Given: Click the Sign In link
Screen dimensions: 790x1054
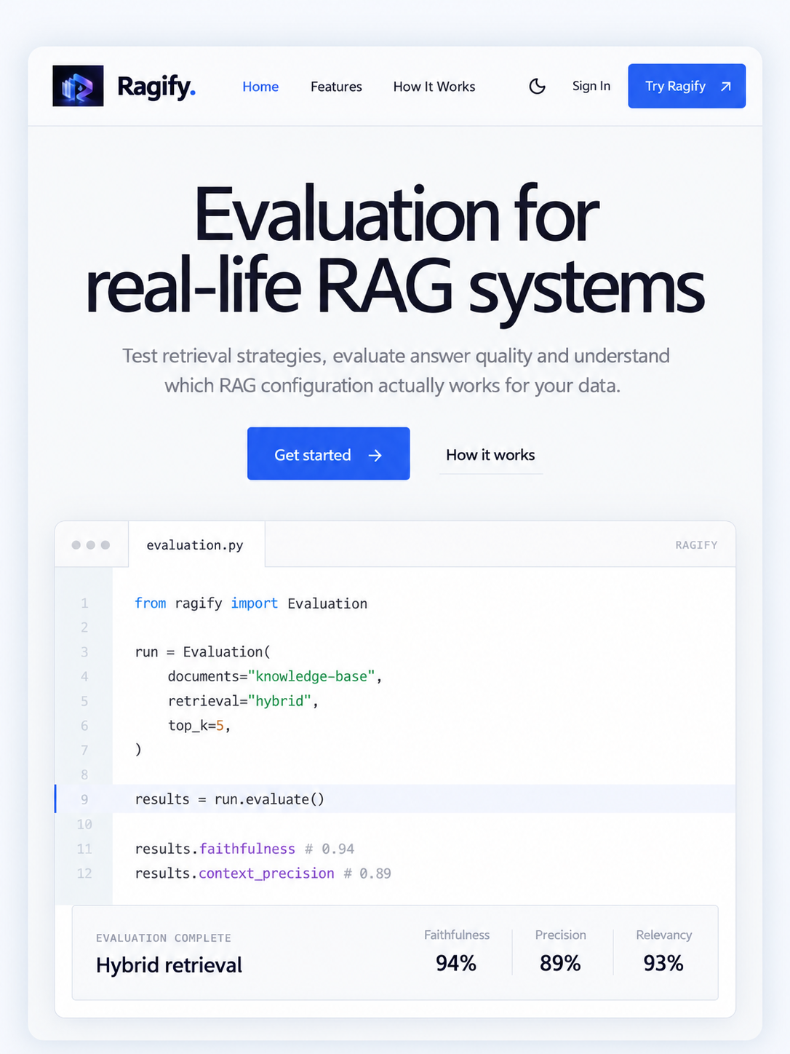Looking at the screenshot, I should point(591,86).
